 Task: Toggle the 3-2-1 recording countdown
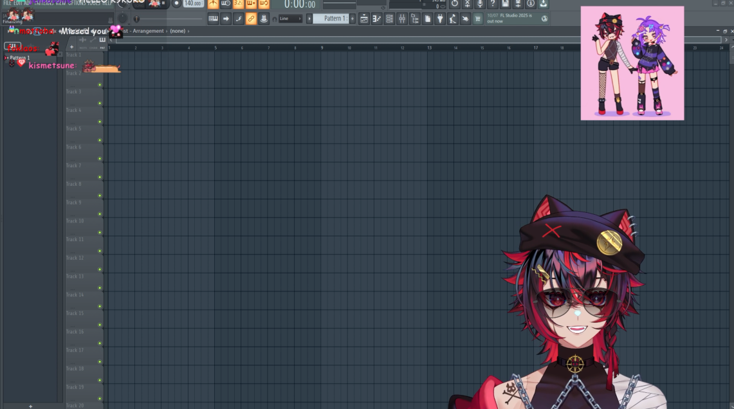[x=238, y=4]
